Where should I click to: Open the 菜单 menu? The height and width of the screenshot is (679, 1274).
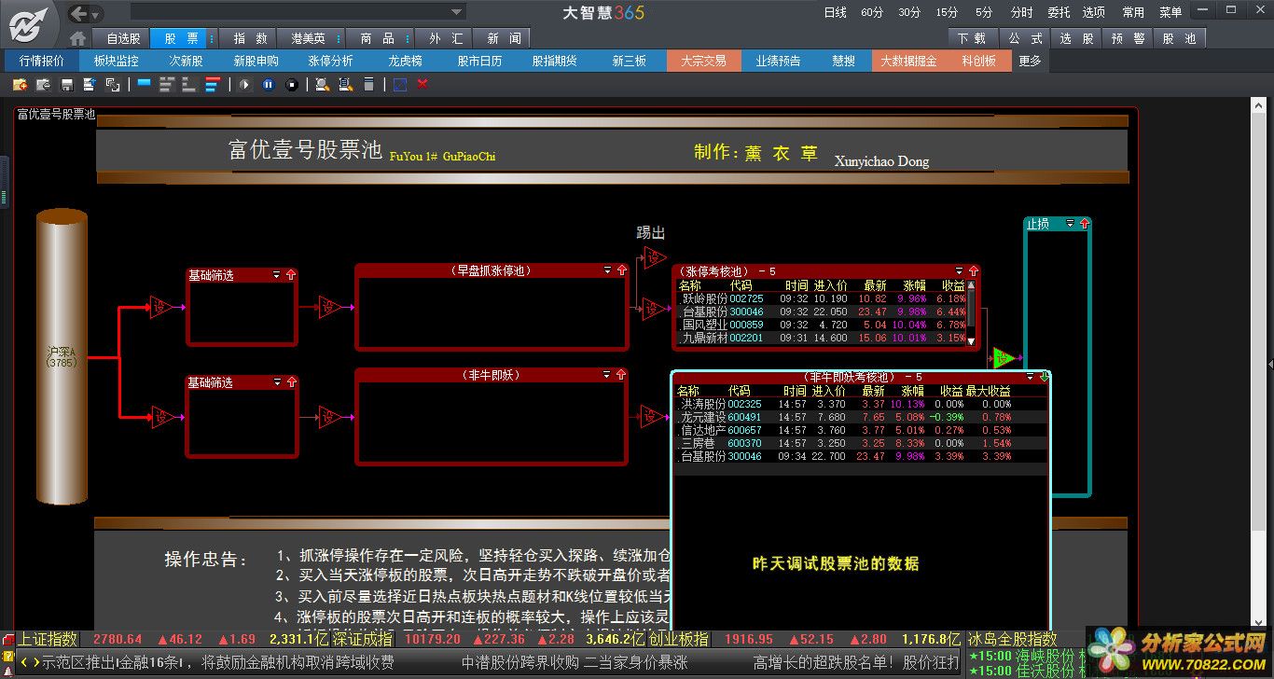[x=1170, y=12]
